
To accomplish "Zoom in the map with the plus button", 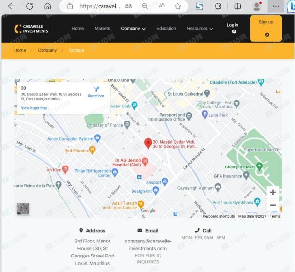I will point(273,192).
